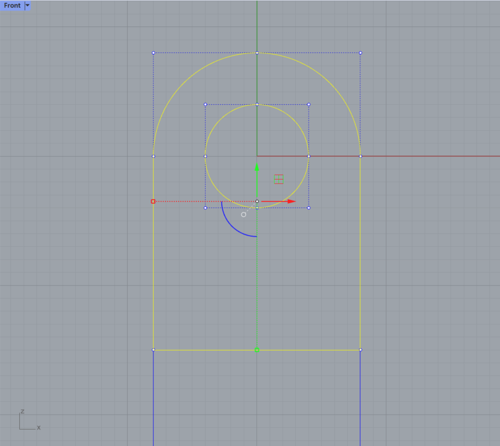Screen dimensions: 500x446
Task: Click the Front viewport title label
Action: [12, 5]
